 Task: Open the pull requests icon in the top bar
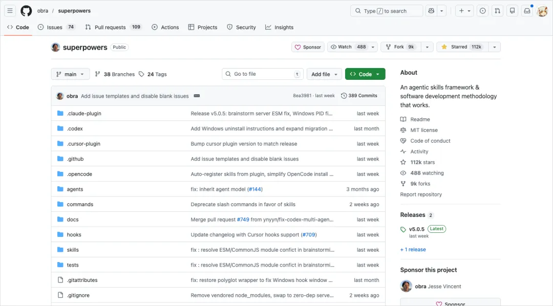497,10
